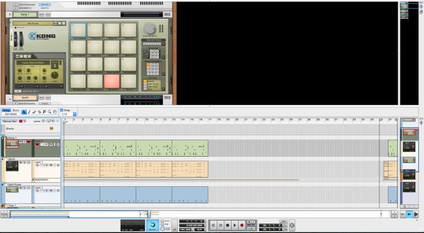This screenshot has width=424, height=233.
Task: Toggle the Pre count checkbox in transport
Action: coord(162,225)
